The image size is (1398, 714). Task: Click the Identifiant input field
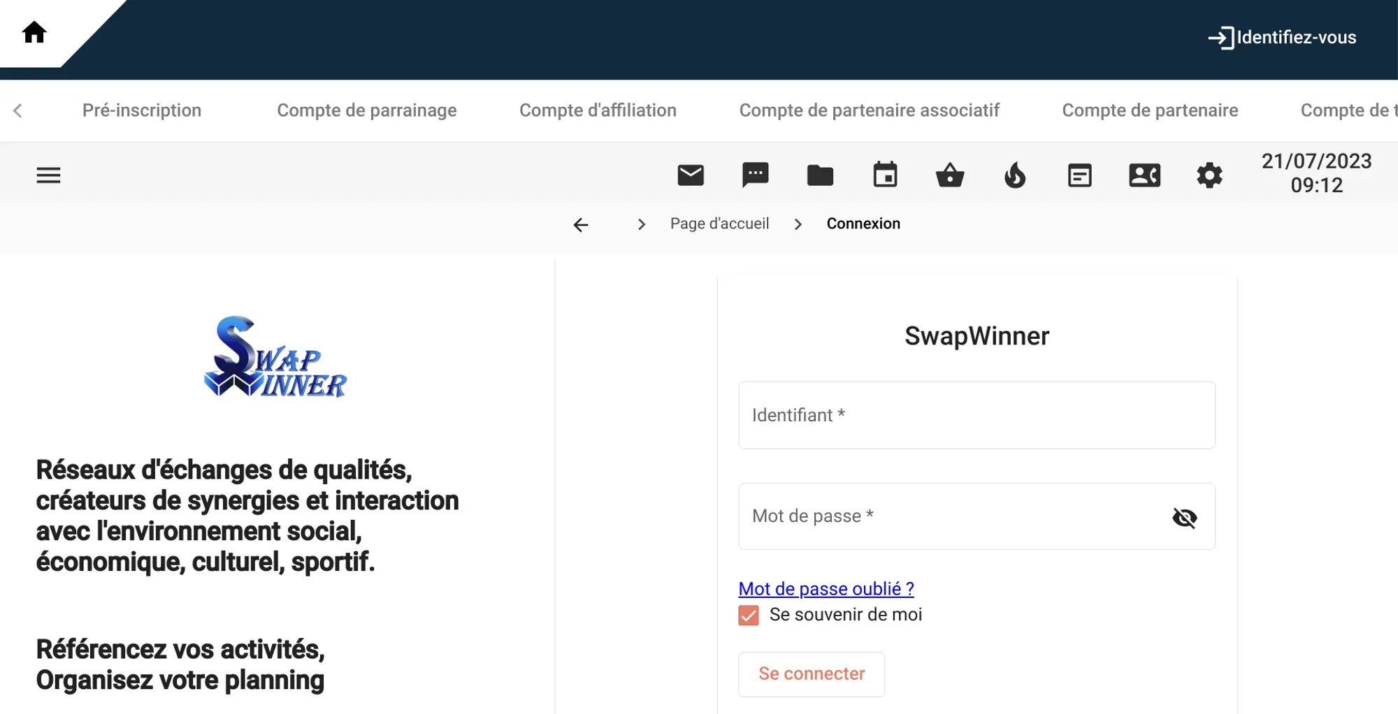click(x=977, y=415)
